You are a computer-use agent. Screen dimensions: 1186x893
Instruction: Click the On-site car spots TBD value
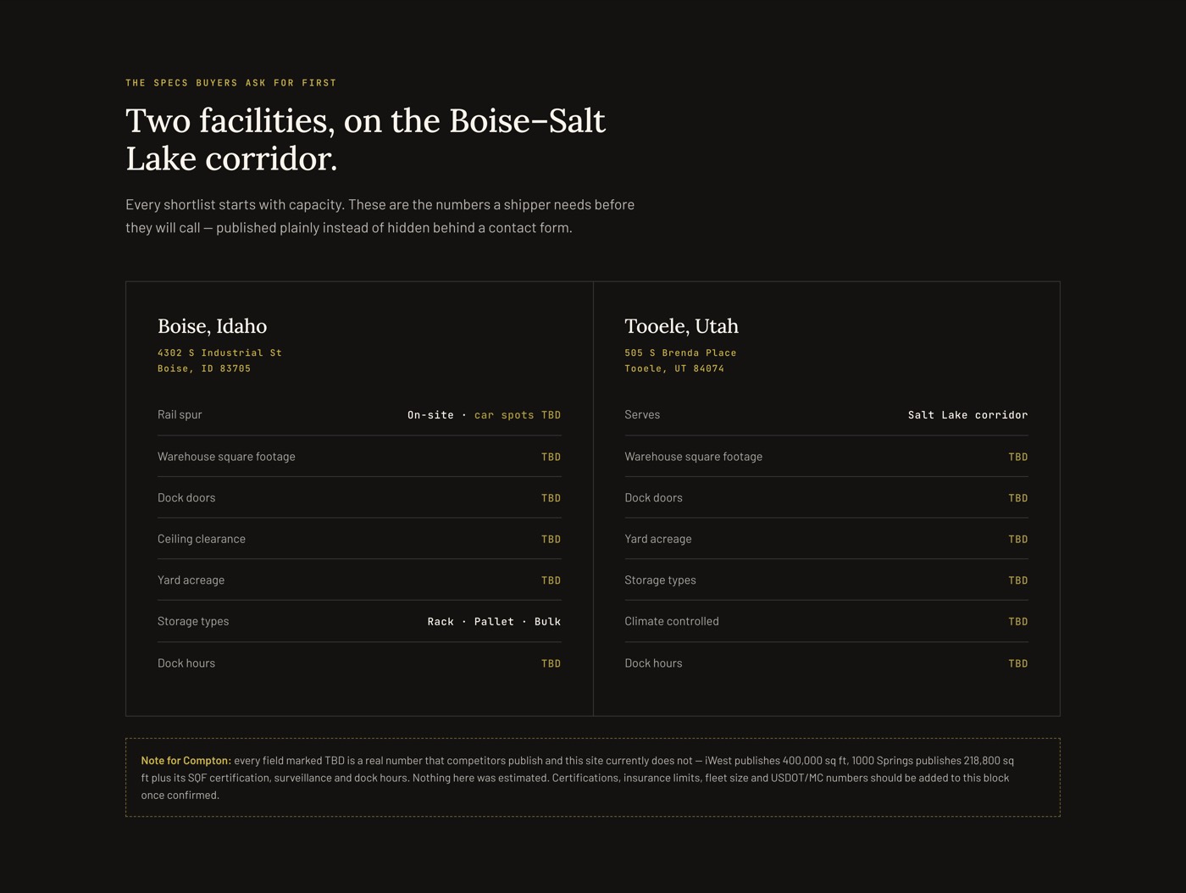(x=484, y=415)
